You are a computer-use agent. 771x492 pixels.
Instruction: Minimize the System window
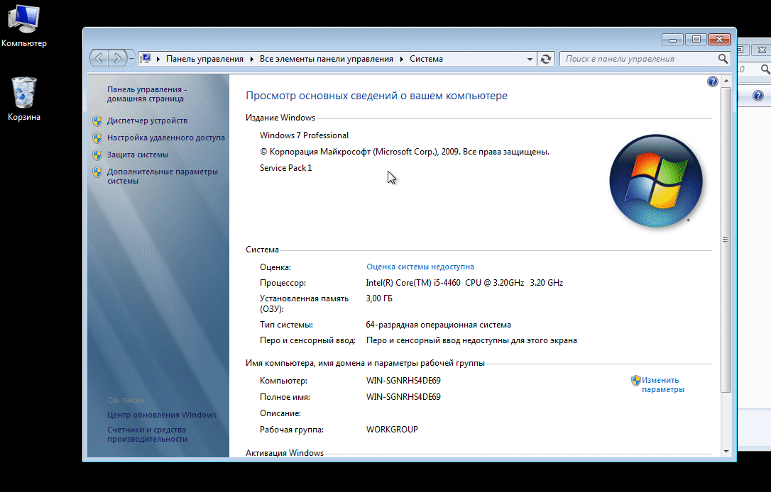point(672,39)
